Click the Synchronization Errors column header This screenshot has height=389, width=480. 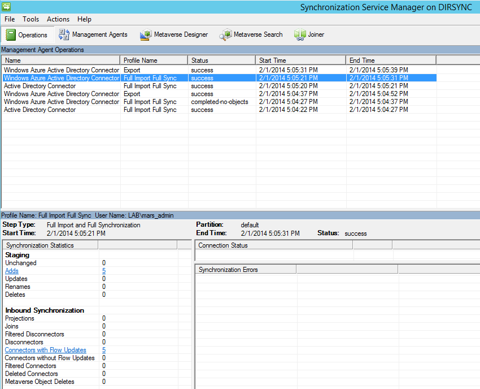coord(245,270)
